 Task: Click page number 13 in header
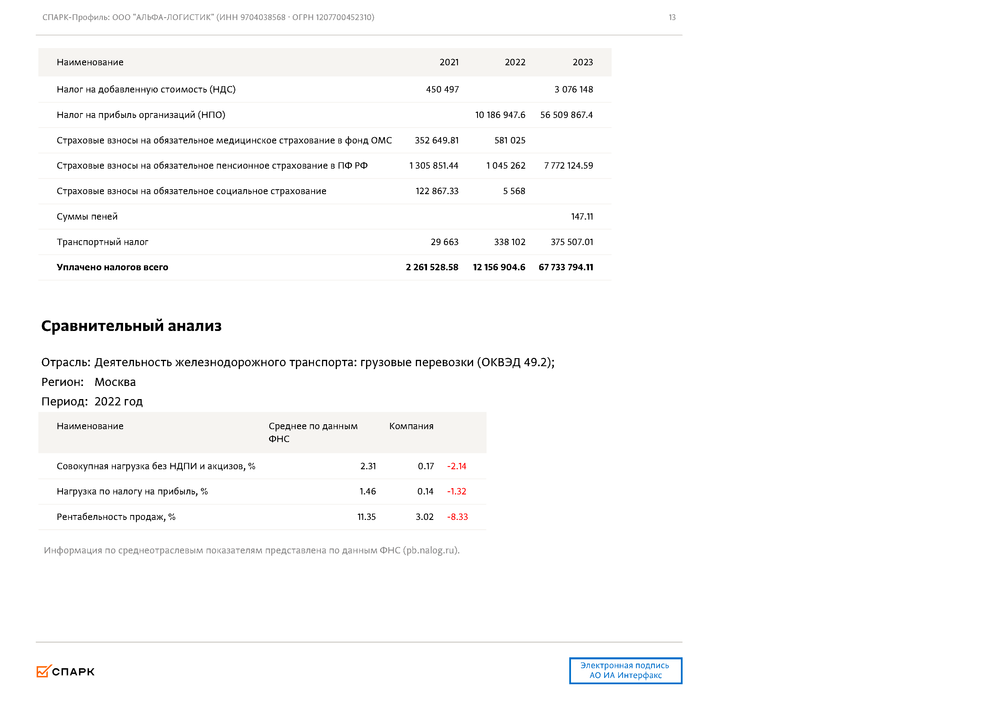pos(672,17)
